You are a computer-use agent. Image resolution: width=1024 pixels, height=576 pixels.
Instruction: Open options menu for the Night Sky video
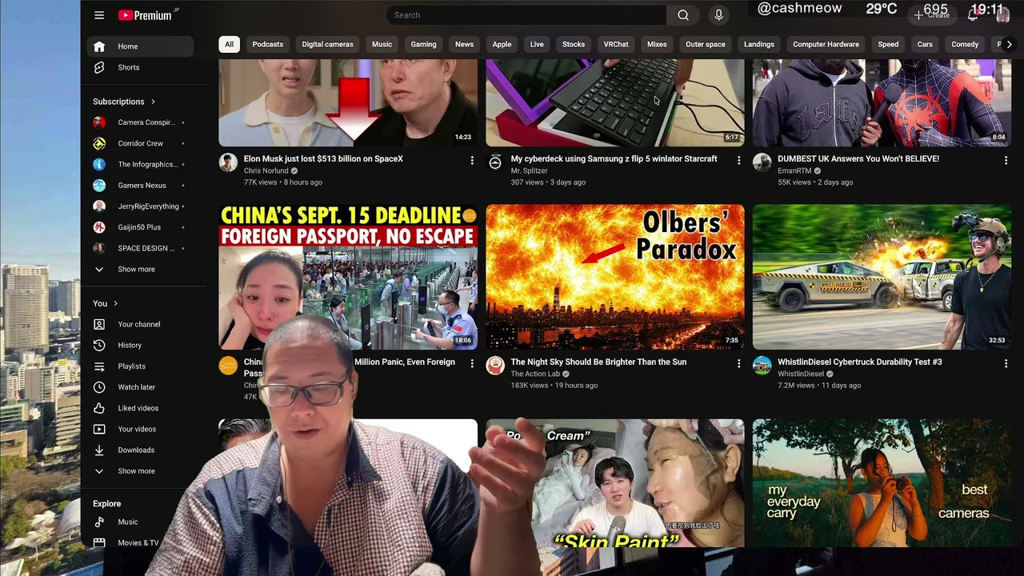(738, 364)
